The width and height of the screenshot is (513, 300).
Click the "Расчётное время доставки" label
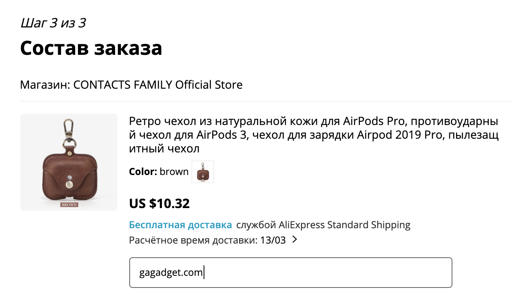click(x=193, y=240)
